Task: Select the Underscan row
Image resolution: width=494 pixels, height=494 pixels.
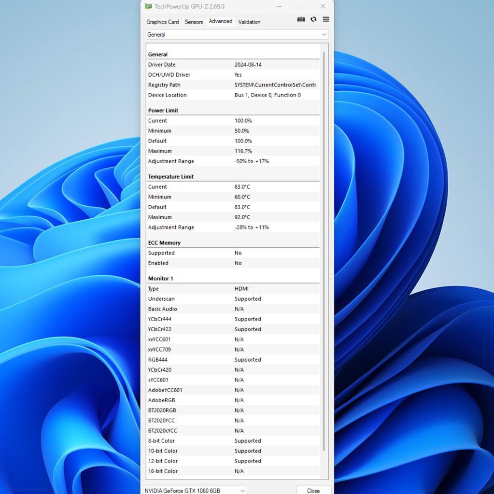Action: (x=233, y=298)
